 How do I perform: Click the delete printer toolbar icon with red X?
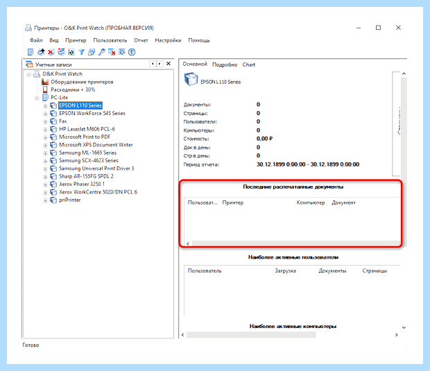tap(51, 52)
